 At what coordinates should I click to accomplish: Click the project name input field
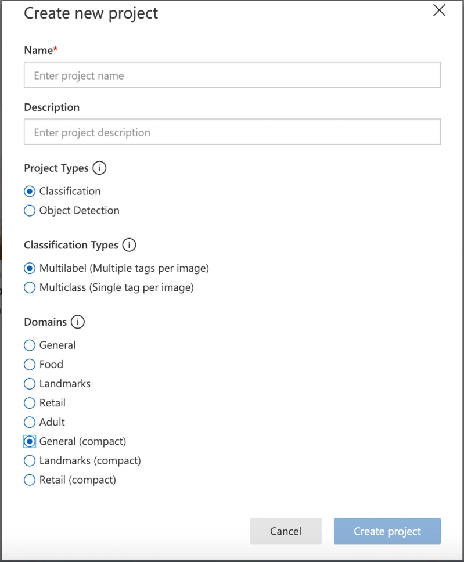click(x=232, y=75)
